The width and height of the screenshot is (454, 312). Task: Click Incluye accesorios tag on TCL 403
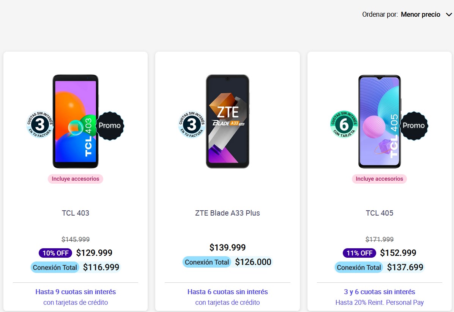pyautogui.click(x=76, y=179)
